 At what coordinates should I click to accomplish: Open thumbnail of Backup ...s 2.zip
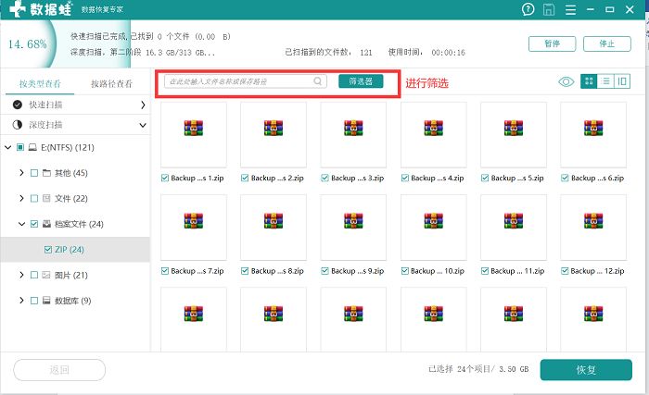(x=274, y=135)
